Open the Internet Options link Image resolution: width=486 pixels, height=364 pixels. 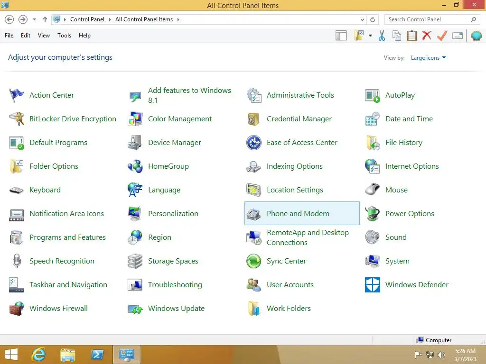[x=412, y=166]
